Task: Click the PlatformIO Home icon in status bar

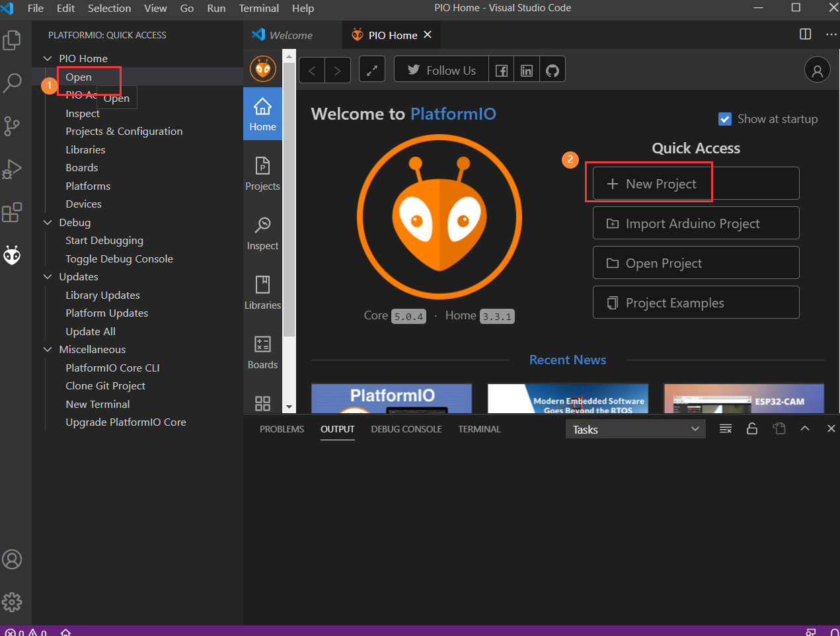Action: click(65, 632)
